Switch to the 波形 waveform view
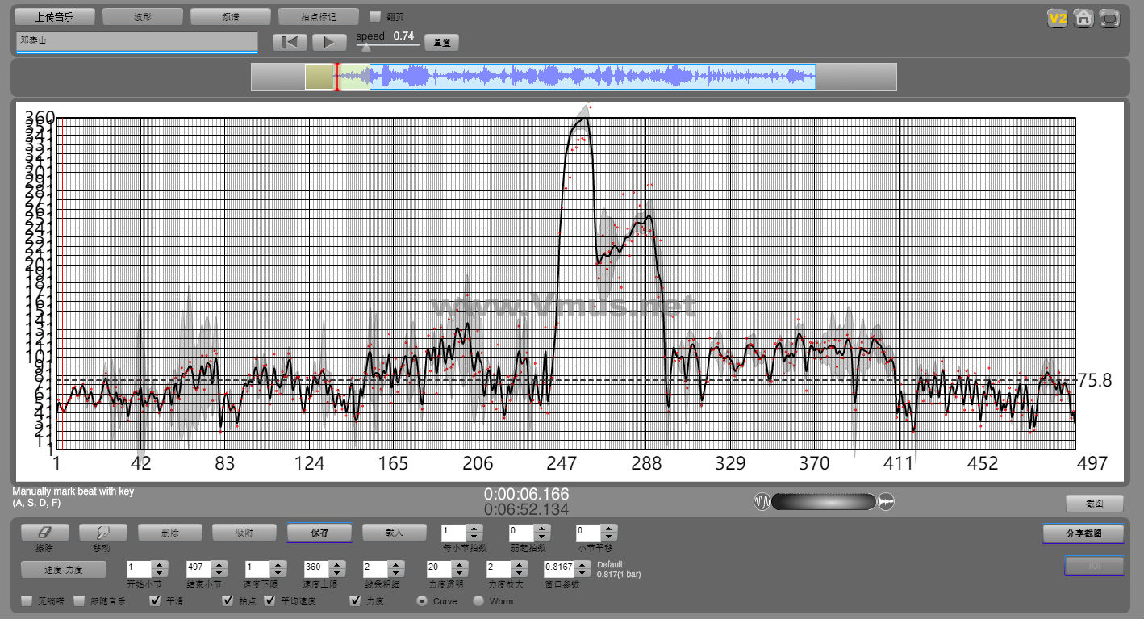This screenshot has height=619, width=1144. pos(143,16)
